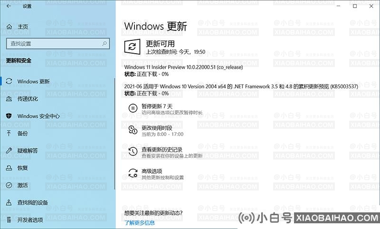Click the 开发者选项 tools icon
The height and width of the screenshot is (229, 380).
[9, 220]
